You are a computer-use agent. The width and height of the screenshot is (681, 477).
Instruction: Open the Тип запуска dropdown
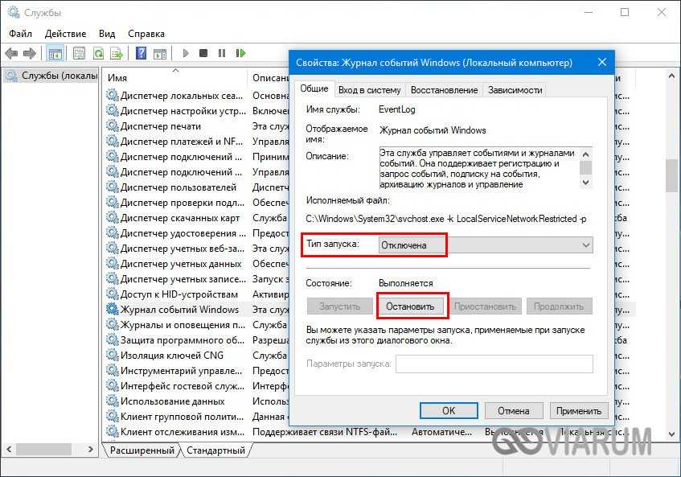(x=485, y=245)
